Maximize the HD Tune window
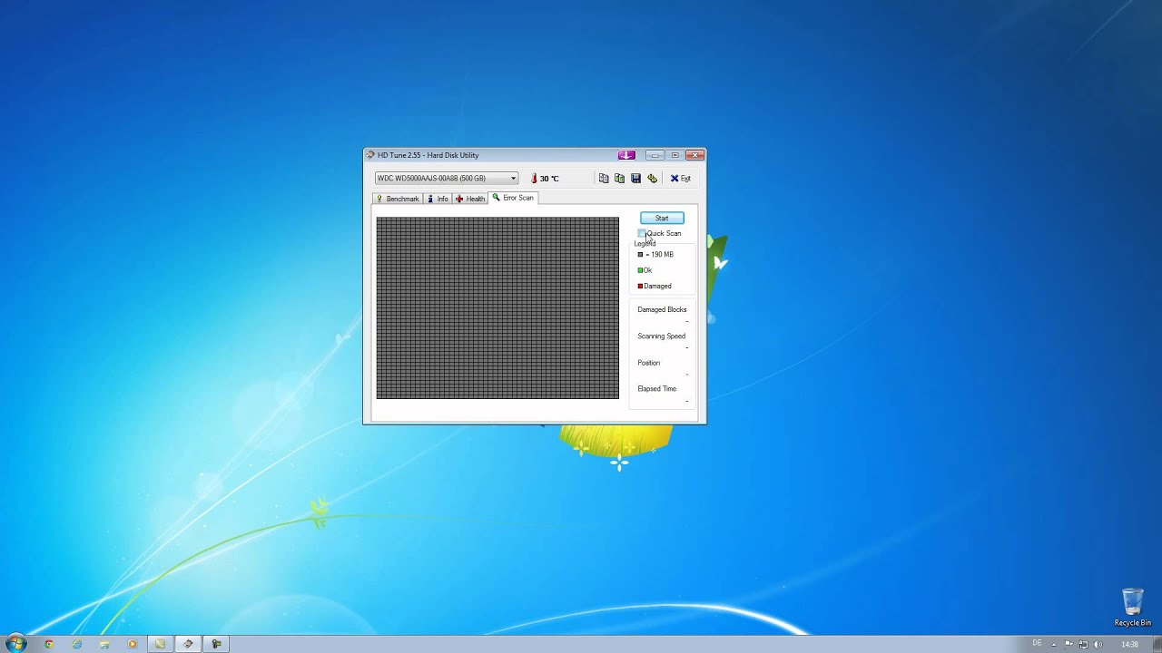 pos(675,155)
